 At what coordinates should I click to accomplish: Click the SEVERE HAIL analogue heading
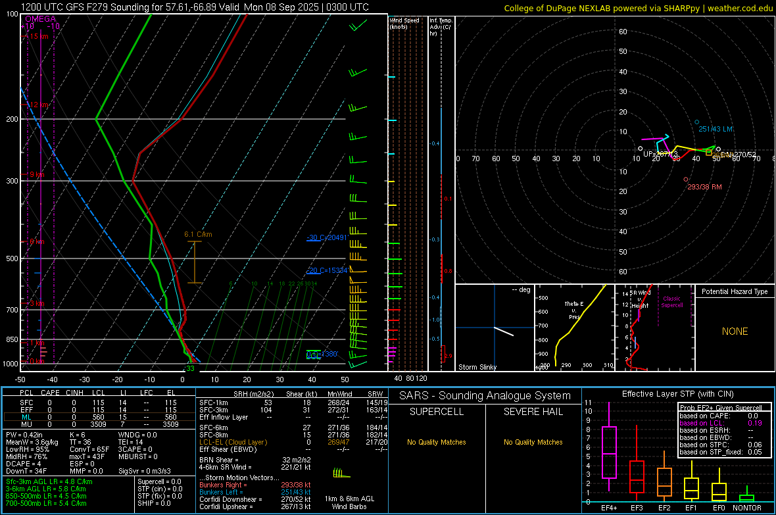pyautogui.click(x=533, y=412)
